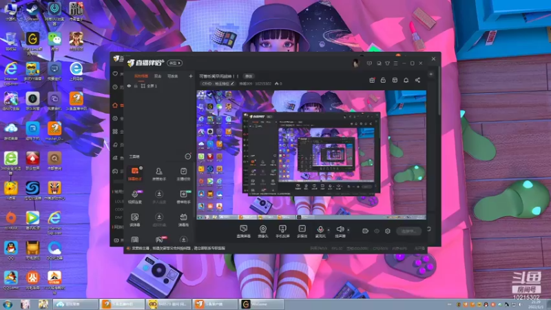The image size is (551, 310).
Task: Click the gamepad icon in left sidebar
Action: (115, 171)
